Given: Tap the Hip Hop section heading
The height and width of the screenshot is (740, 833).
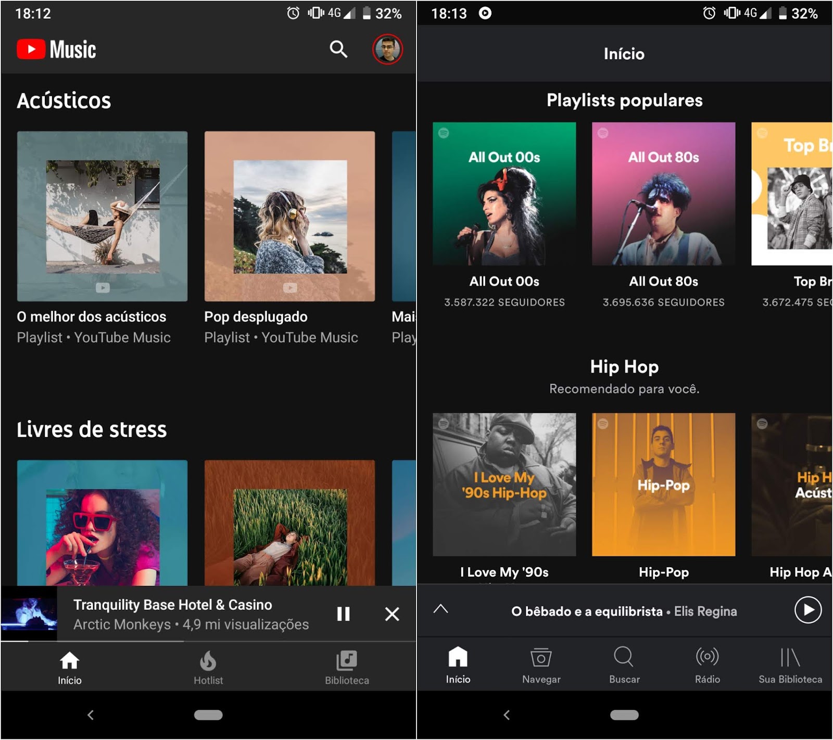Looking at the screenshot, I should coord(624,367).
